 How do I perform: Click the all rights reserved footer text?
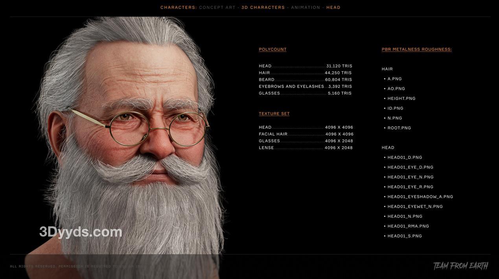pyautogui.click(x=77, y=266)
